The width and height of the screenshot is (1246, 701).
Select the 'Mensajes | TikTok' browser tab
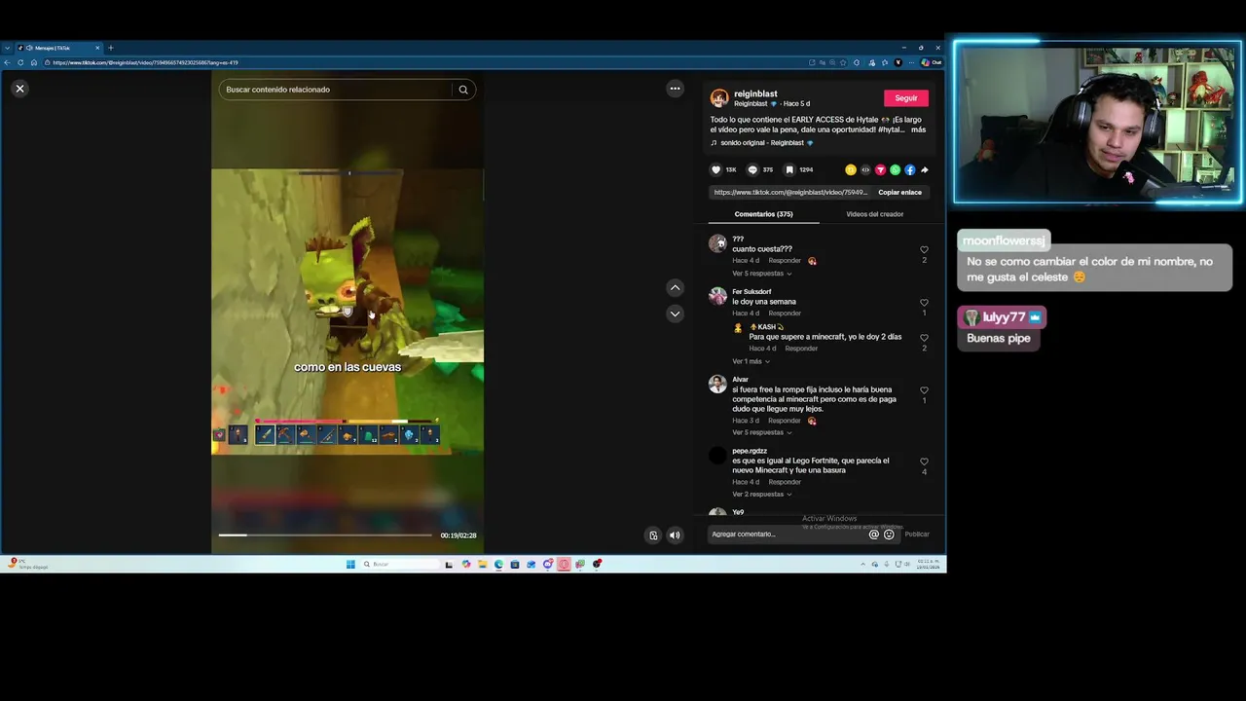pos(57,48)
